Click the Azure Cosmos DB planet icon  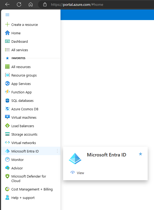click(x=7, y=109)
